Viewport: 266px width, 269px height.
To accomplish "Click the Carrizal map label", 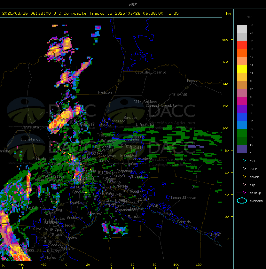I will click(95, 214).
